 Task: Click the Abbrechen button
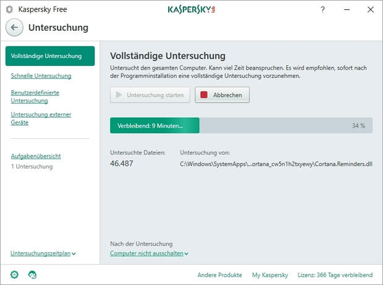[222, 95]
